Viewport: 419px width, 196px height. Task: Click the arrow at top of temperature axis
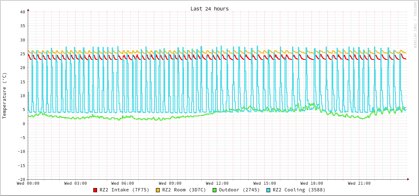coord(28,9)
